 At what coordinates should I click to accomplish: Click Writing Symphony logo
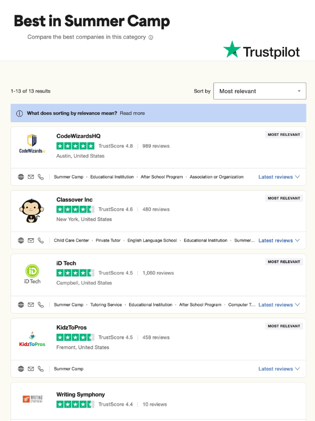33,399
